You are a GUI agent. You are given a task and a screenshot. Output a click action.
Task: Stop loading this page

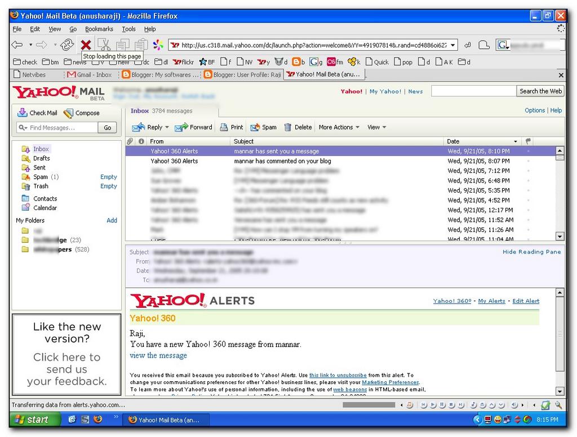(x=86, y=45)
